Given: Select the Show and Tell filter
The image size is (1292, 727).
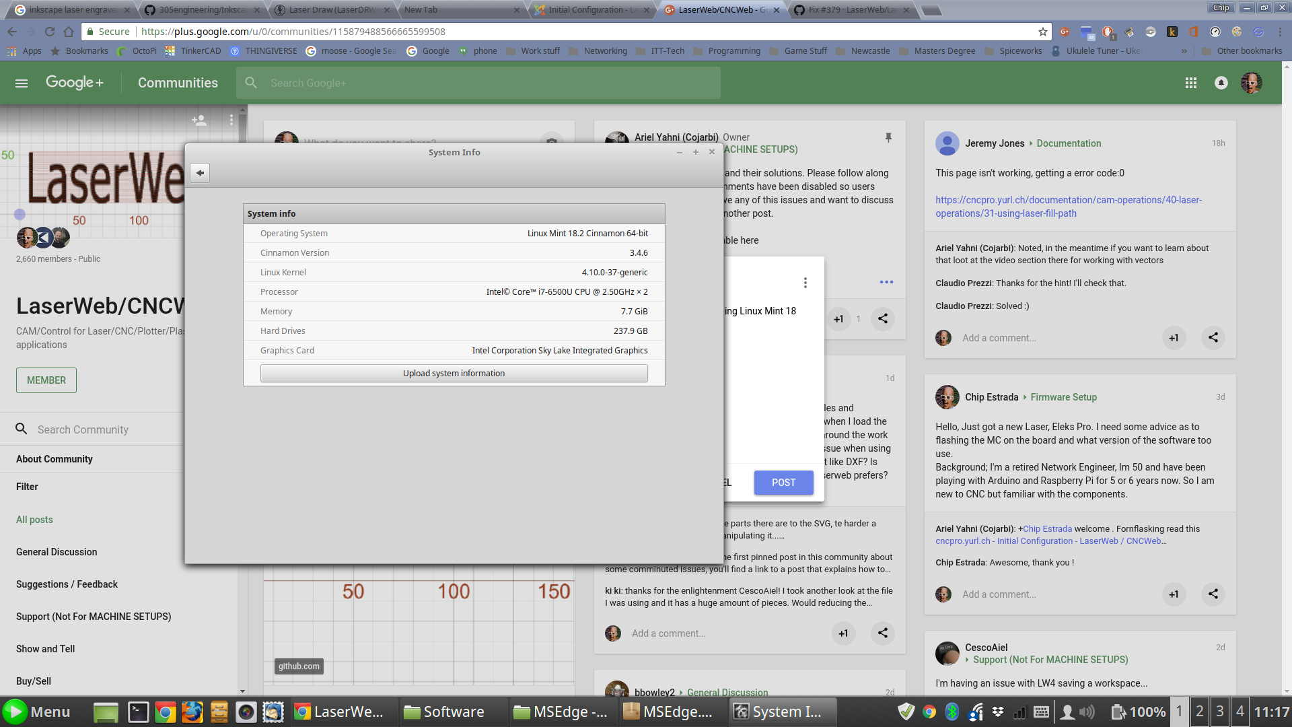Looking at the screenshot, I should [46, 649].
